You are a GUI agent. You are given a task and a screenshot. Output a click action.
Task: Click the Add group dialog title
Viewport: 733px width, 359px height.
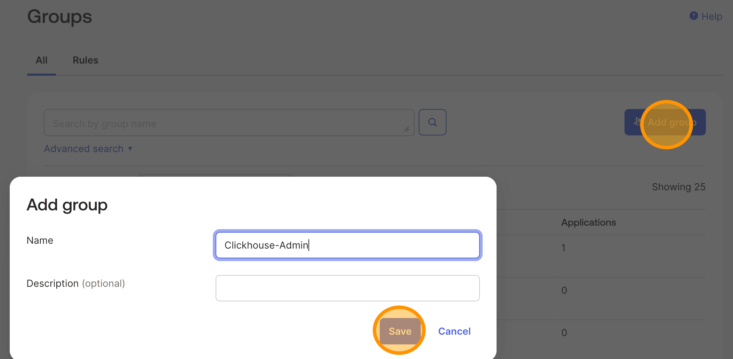(x=67, y=205)
